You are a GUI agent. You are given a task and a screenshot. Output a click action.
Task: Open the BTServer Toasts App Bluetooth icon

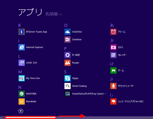pos(21,32)
